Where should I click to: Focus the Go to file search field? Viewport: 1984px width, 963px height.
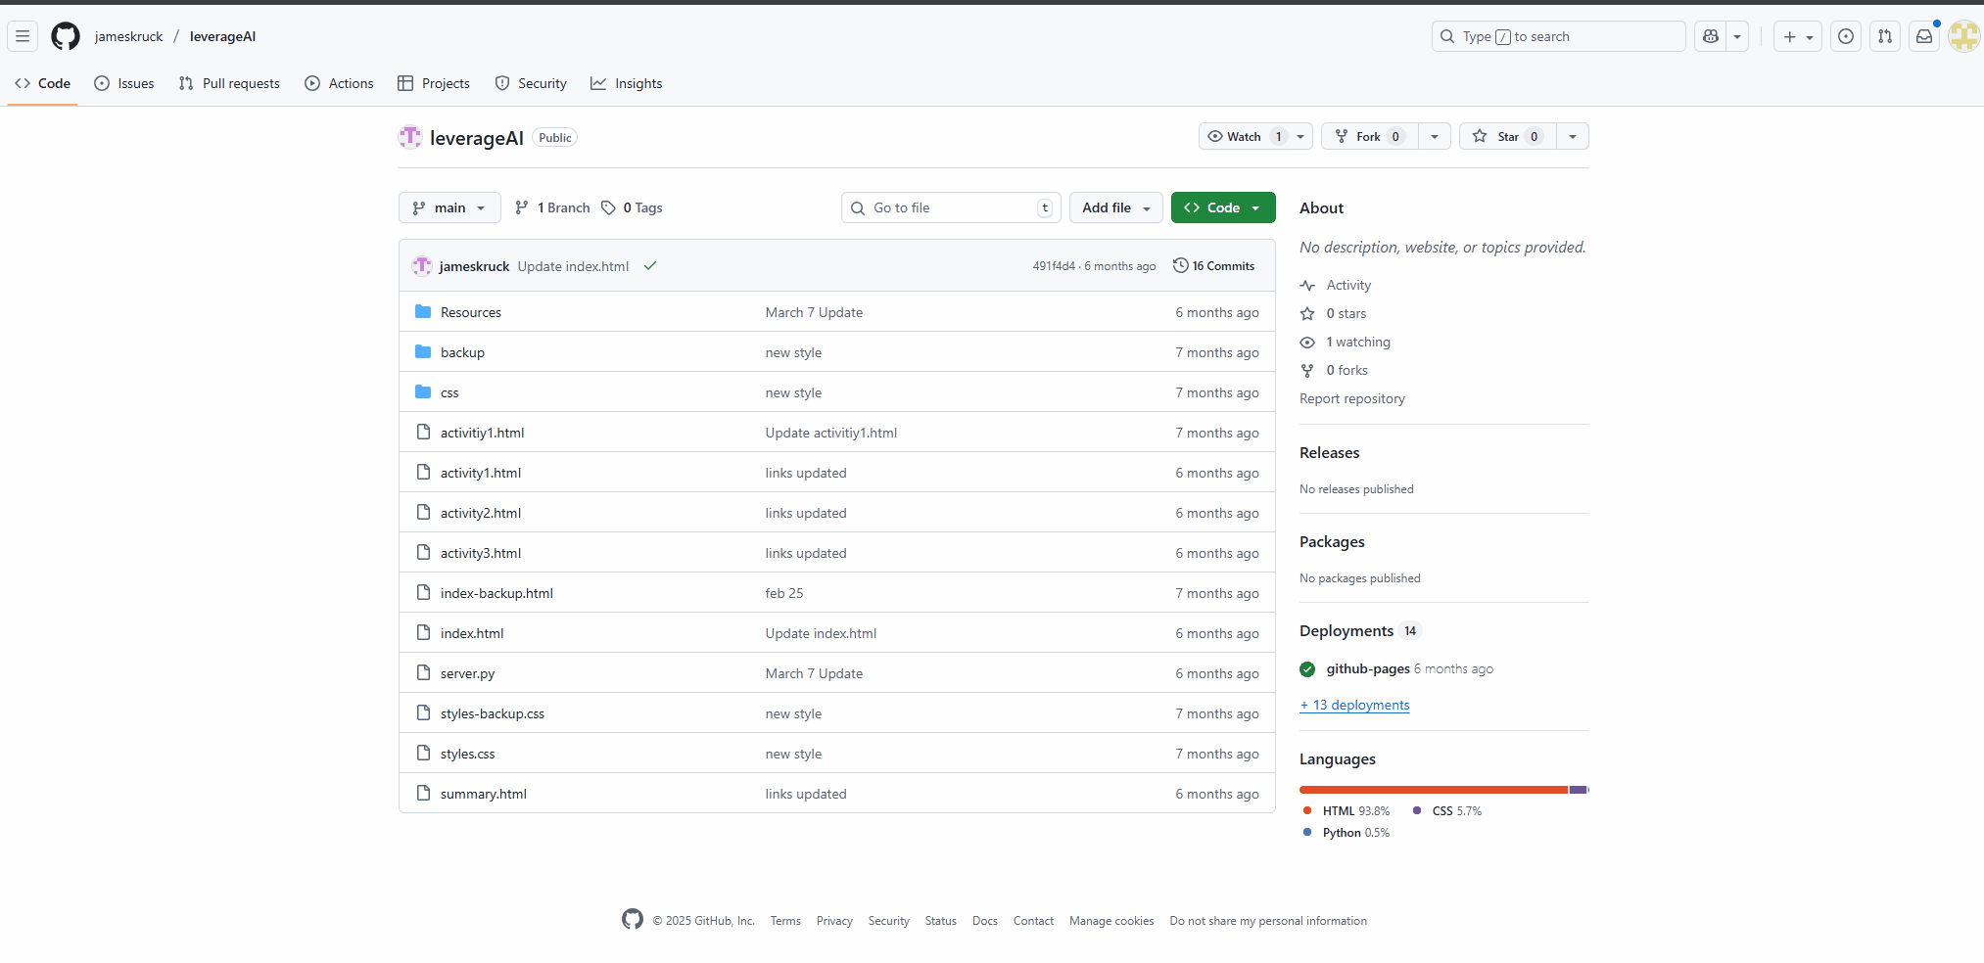(x=951, y=207)
